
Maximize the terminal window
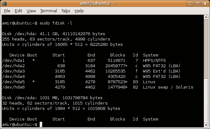(197, 3)
